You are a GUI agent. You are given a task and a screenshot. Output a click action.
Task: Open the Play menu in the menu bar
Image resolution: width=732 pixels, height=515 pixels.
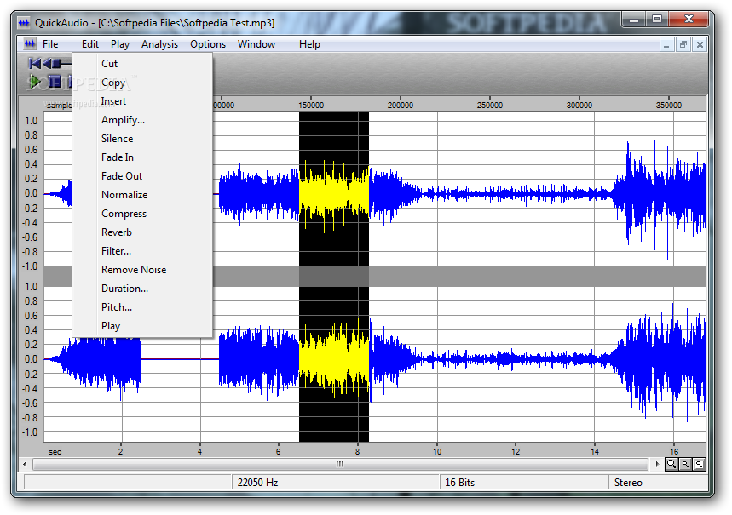tap(120, 44)
